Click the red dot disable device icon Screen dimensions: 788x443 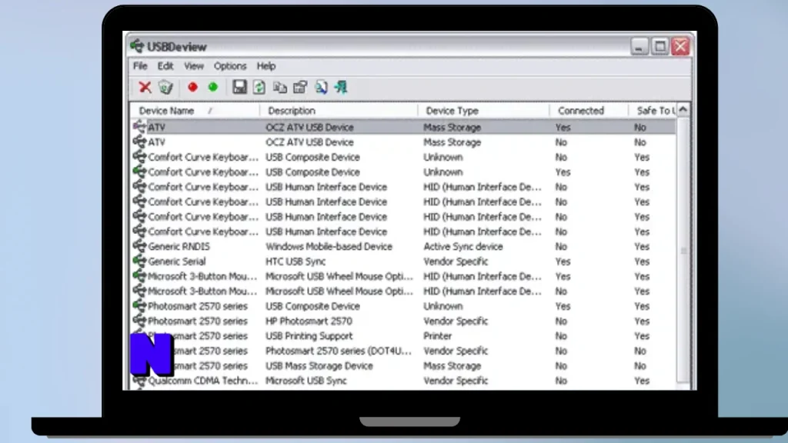(192, 88)
